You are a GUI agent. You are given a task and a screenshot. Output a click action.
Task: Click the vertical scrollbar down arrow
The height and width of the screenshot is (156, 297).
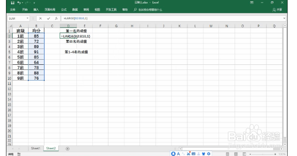pos(285,144)
